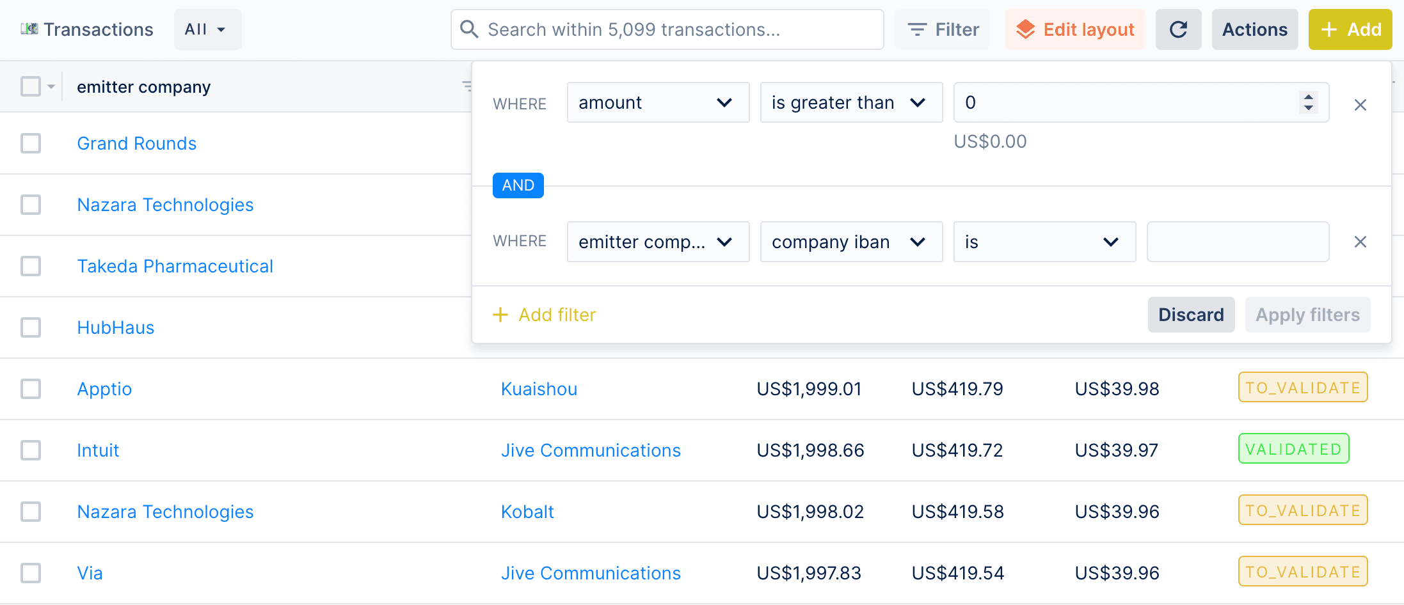Open the HubHaus company link
Image resolution: width=1404 pixels, height=605 pixels.
[x=115, y=327]
